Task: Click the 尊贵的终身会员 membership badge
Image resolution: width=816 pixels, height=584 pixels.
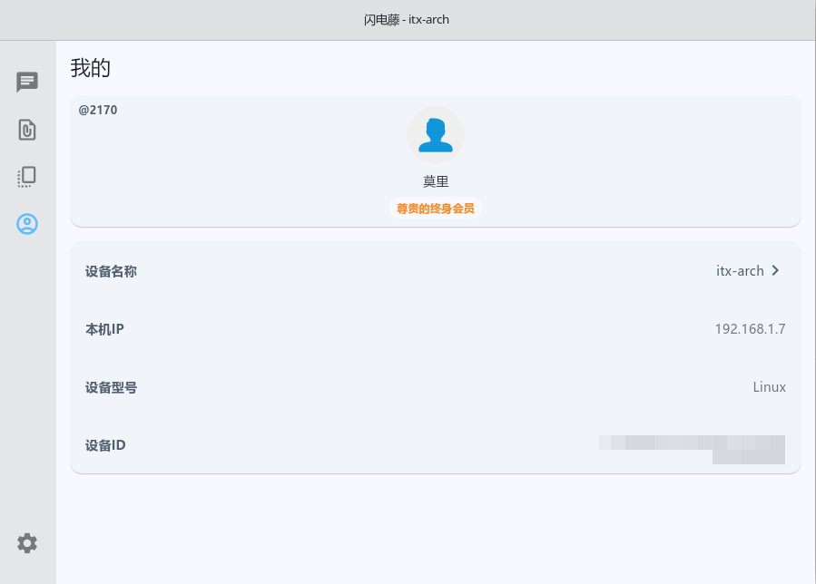Action: pyautogui.click(x=436, y=209)
